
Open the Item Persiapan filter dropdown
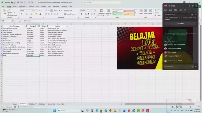(x=25, y=26)
